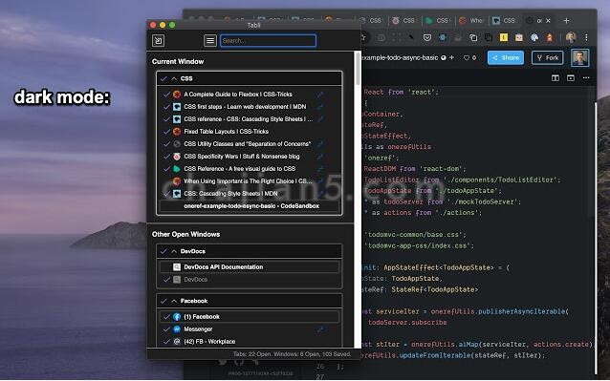Click the Tabli popout window icon
610x381 pixels.
[x=158, y=40]
